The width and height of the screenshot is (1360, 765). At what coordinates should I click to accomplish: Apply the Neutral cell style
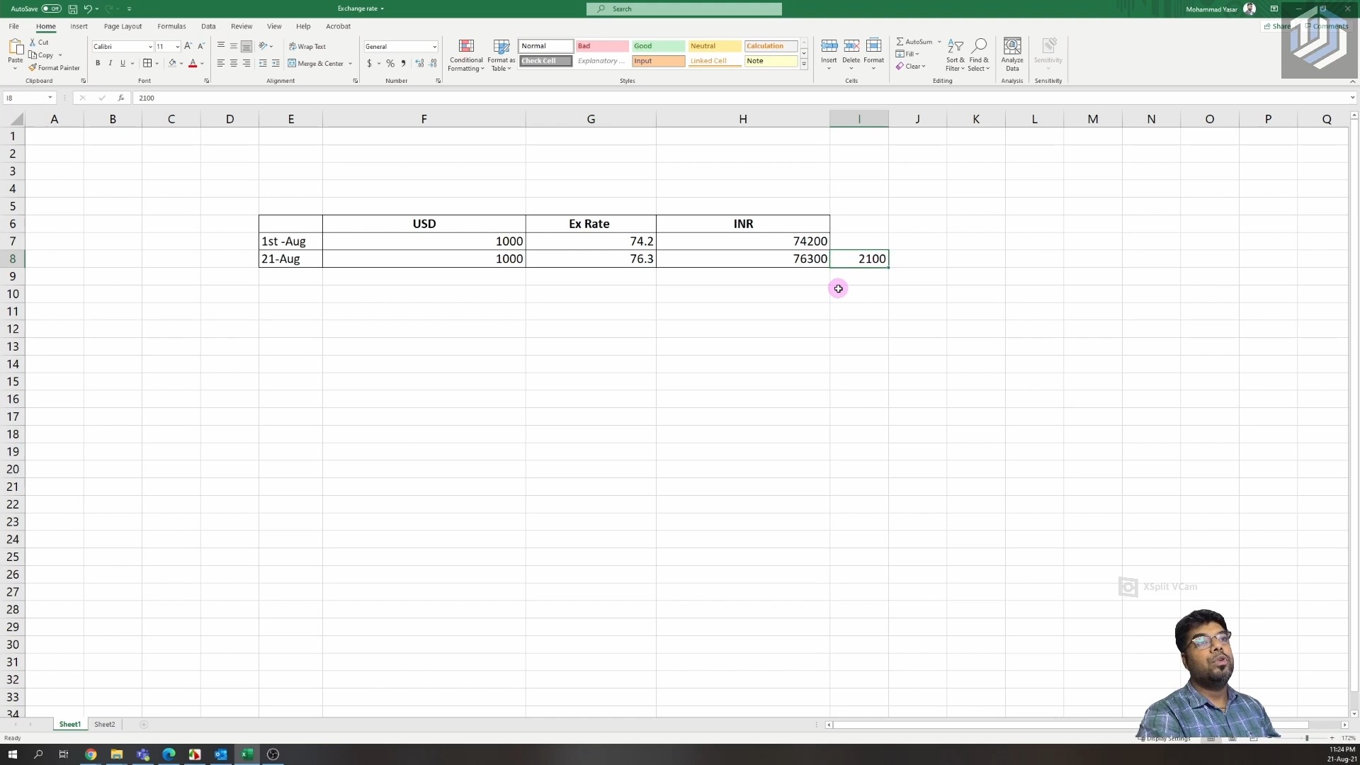(x=715, y=46)
